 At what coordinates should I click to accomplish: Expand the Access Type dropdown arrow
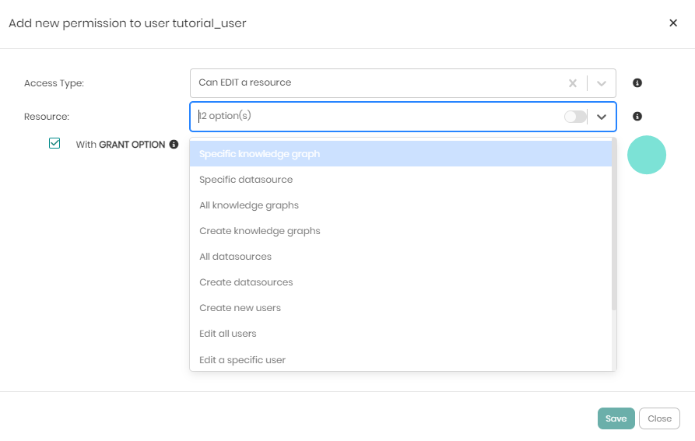[601, 83]
